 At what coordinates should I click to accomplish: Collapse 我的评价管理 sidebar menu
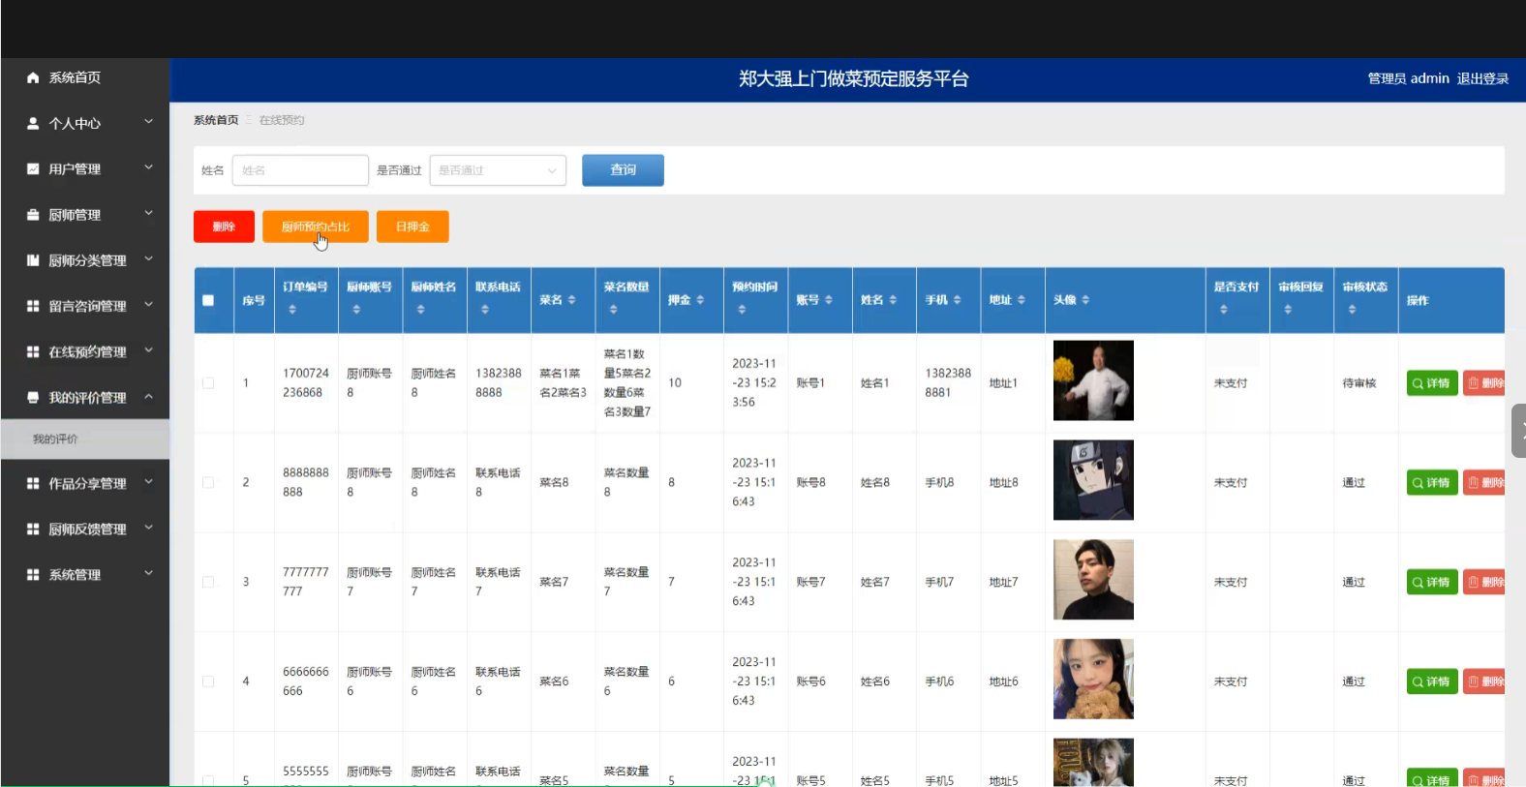148,396
